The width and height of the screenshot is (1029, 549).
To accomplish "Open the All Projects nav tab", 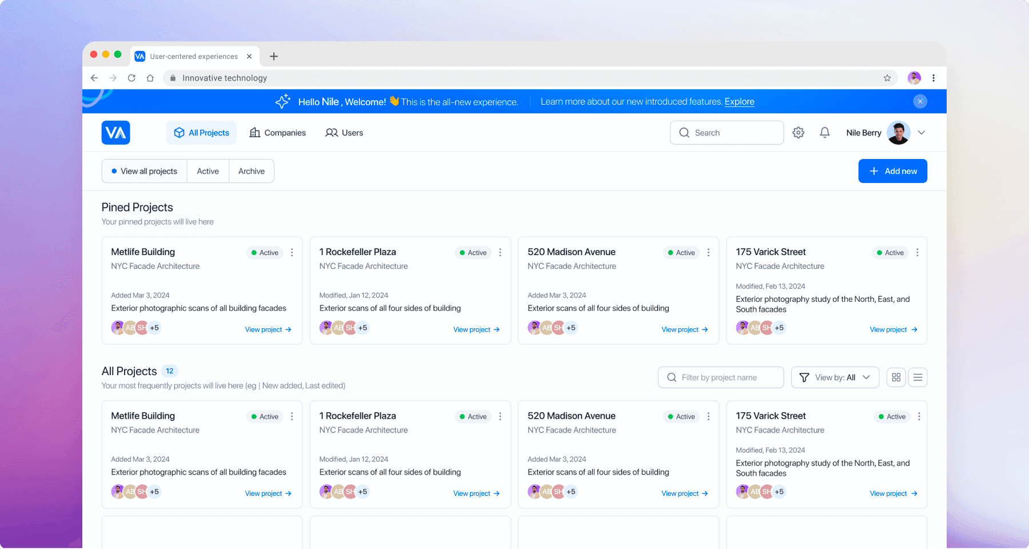I will tap(201, 133).
